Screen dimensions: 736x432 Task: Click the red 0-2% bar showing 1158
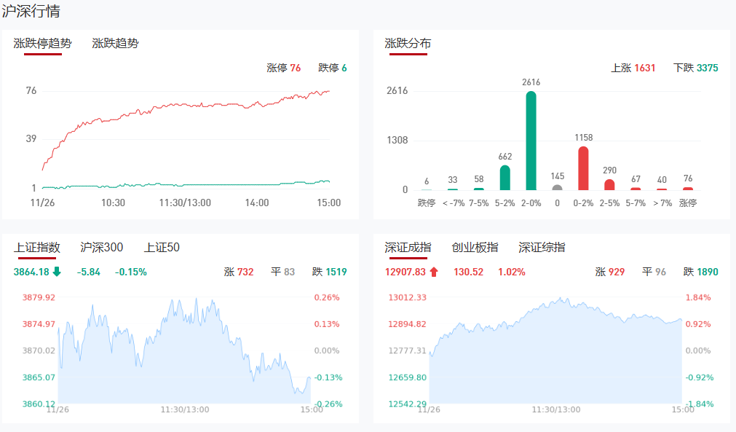click(x=583, y=168)
